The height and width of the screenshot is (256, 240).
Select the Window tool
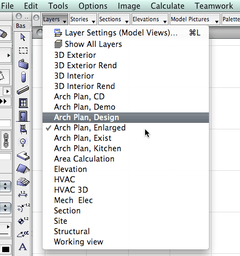[x=23, y=103]
